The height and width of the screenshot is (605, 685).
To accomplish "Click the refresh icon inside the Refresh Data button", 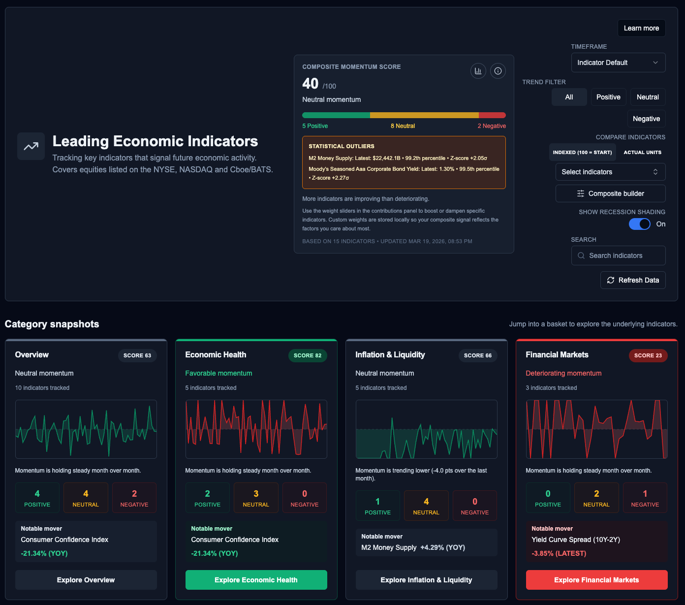I will coord(611,280).
